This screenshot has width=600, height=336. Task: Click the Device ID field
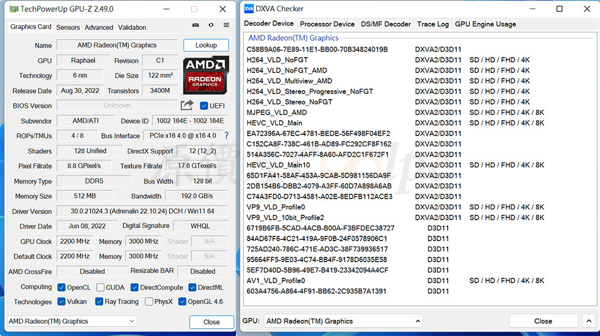point(190,121)
